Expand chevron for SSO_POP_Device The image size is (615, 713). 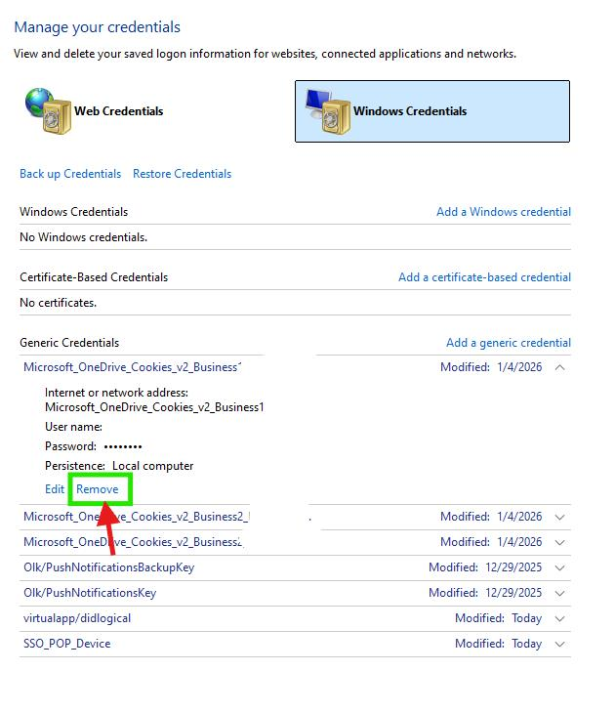(x=560, y=645)
